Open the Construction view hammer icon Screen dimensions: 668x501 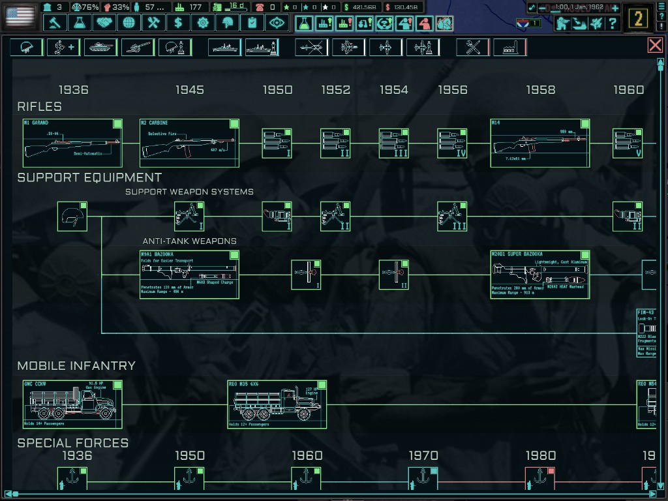pos(55,23)
